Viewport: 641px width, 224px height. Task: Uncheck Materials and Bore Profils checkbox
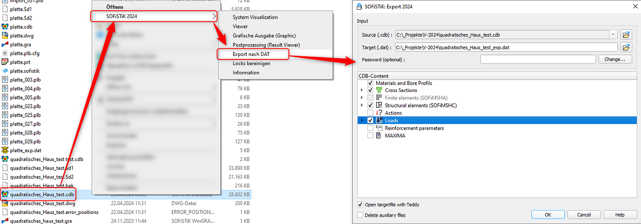(x=370, y=83)
